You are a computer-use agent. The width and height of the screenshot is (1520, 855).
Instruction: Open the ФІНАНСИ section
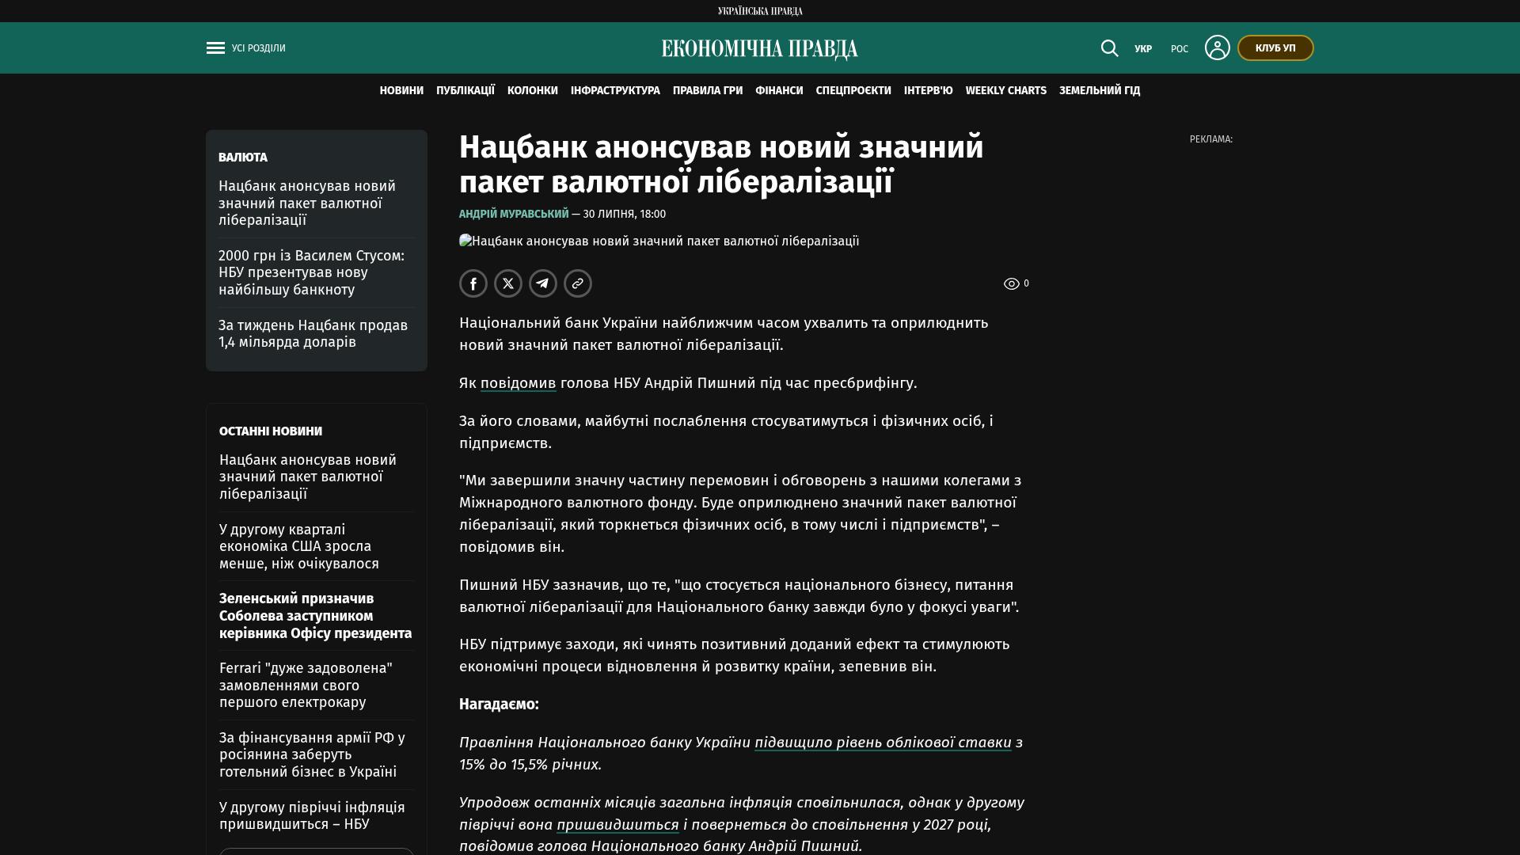click(779, 91)
